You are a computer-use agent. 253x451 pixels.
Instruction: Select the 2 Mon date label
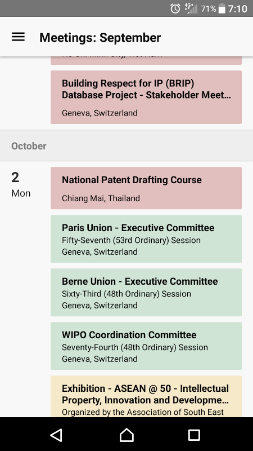[21, 185]
